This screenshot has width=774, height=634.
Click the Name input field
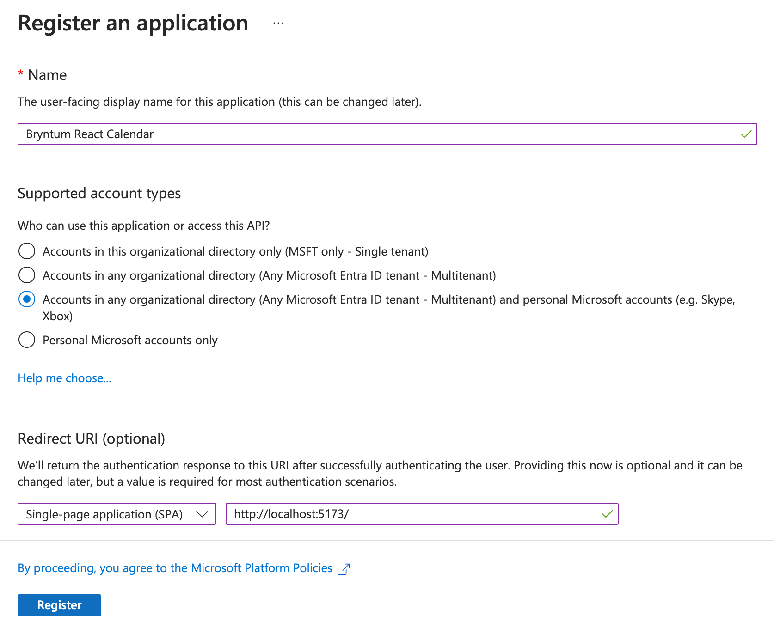[387, 134]
